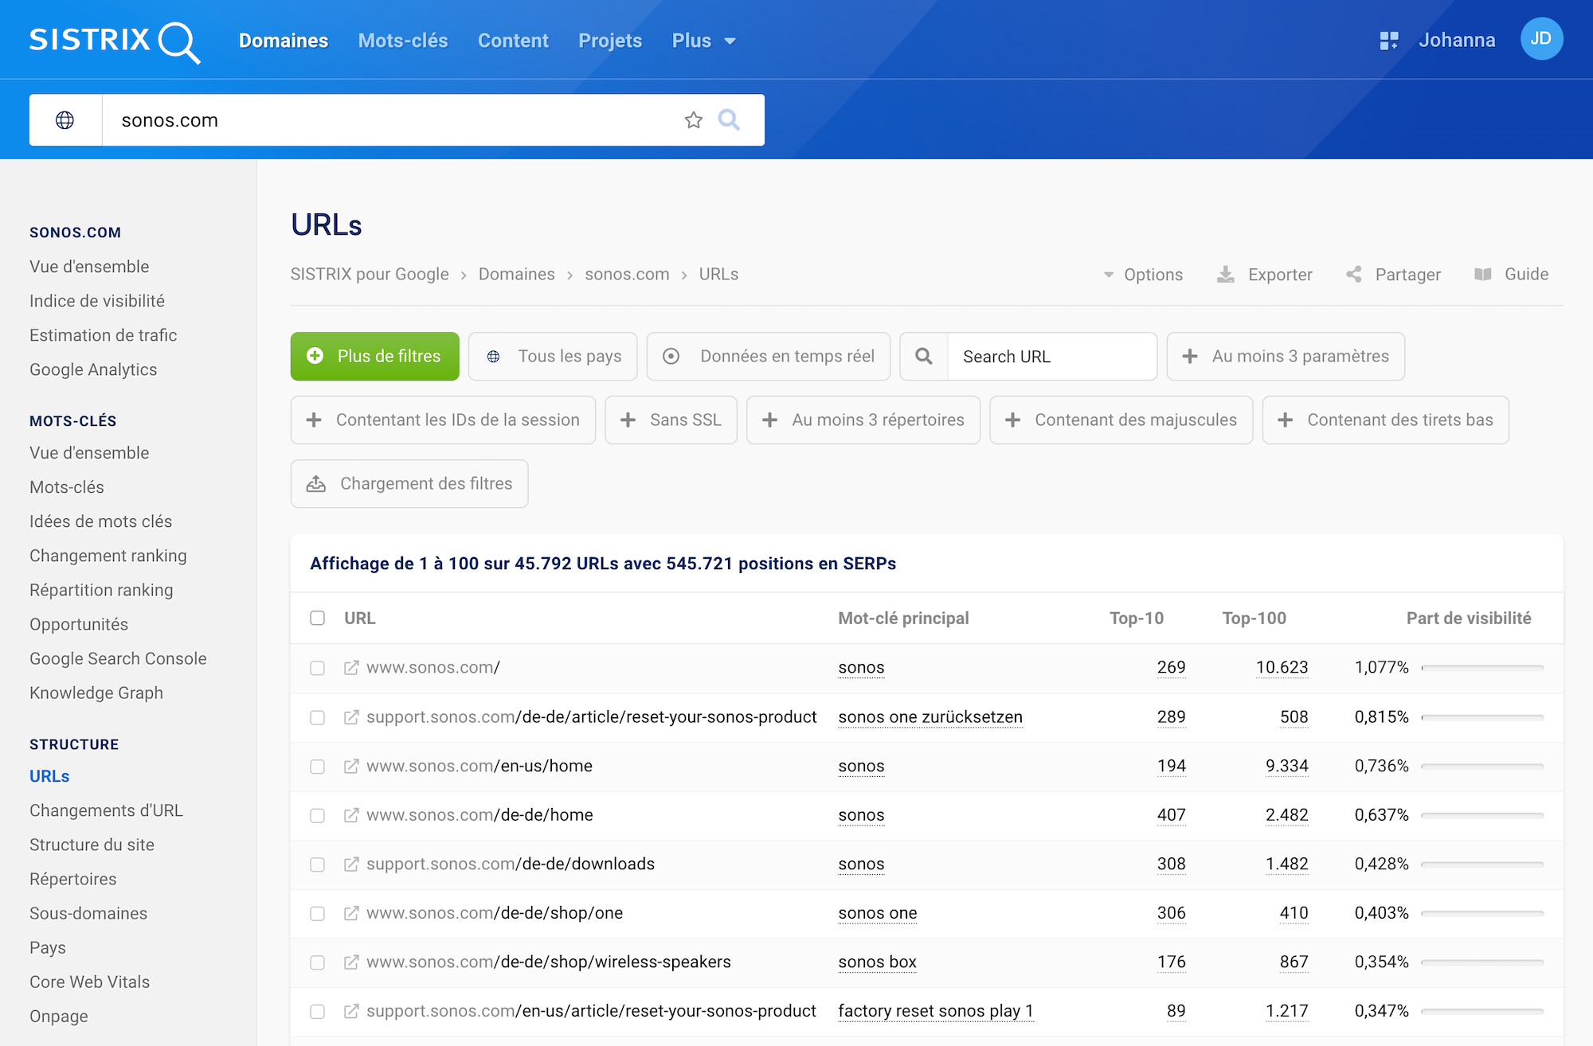Bookmark sonos.com with the star icon
This screenshot has height=1046, width=1593.
694,120
